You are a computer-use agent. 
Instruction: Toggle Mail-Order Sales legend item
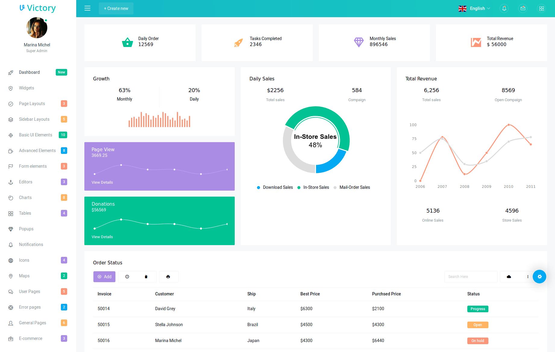point(352,187)
